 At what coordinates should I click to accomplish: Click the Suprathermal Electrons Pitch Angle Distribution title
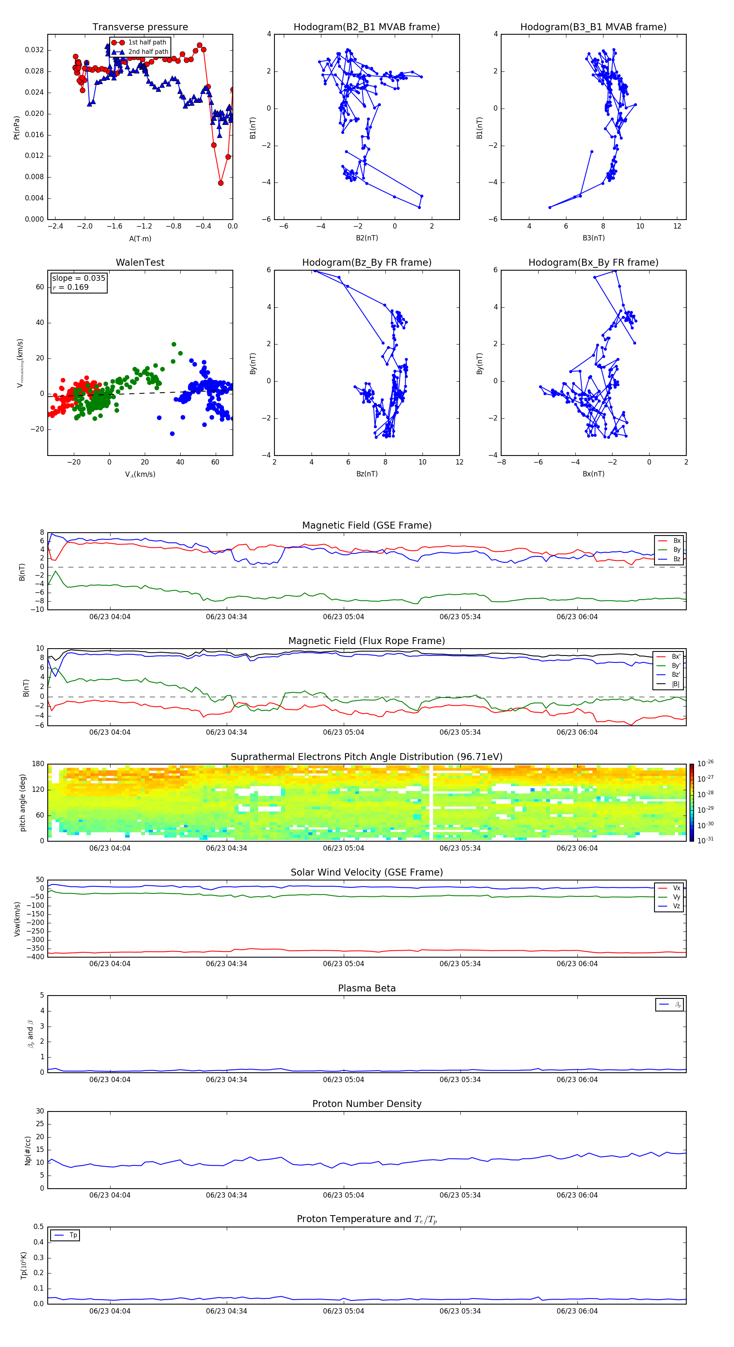pos(367,757)
